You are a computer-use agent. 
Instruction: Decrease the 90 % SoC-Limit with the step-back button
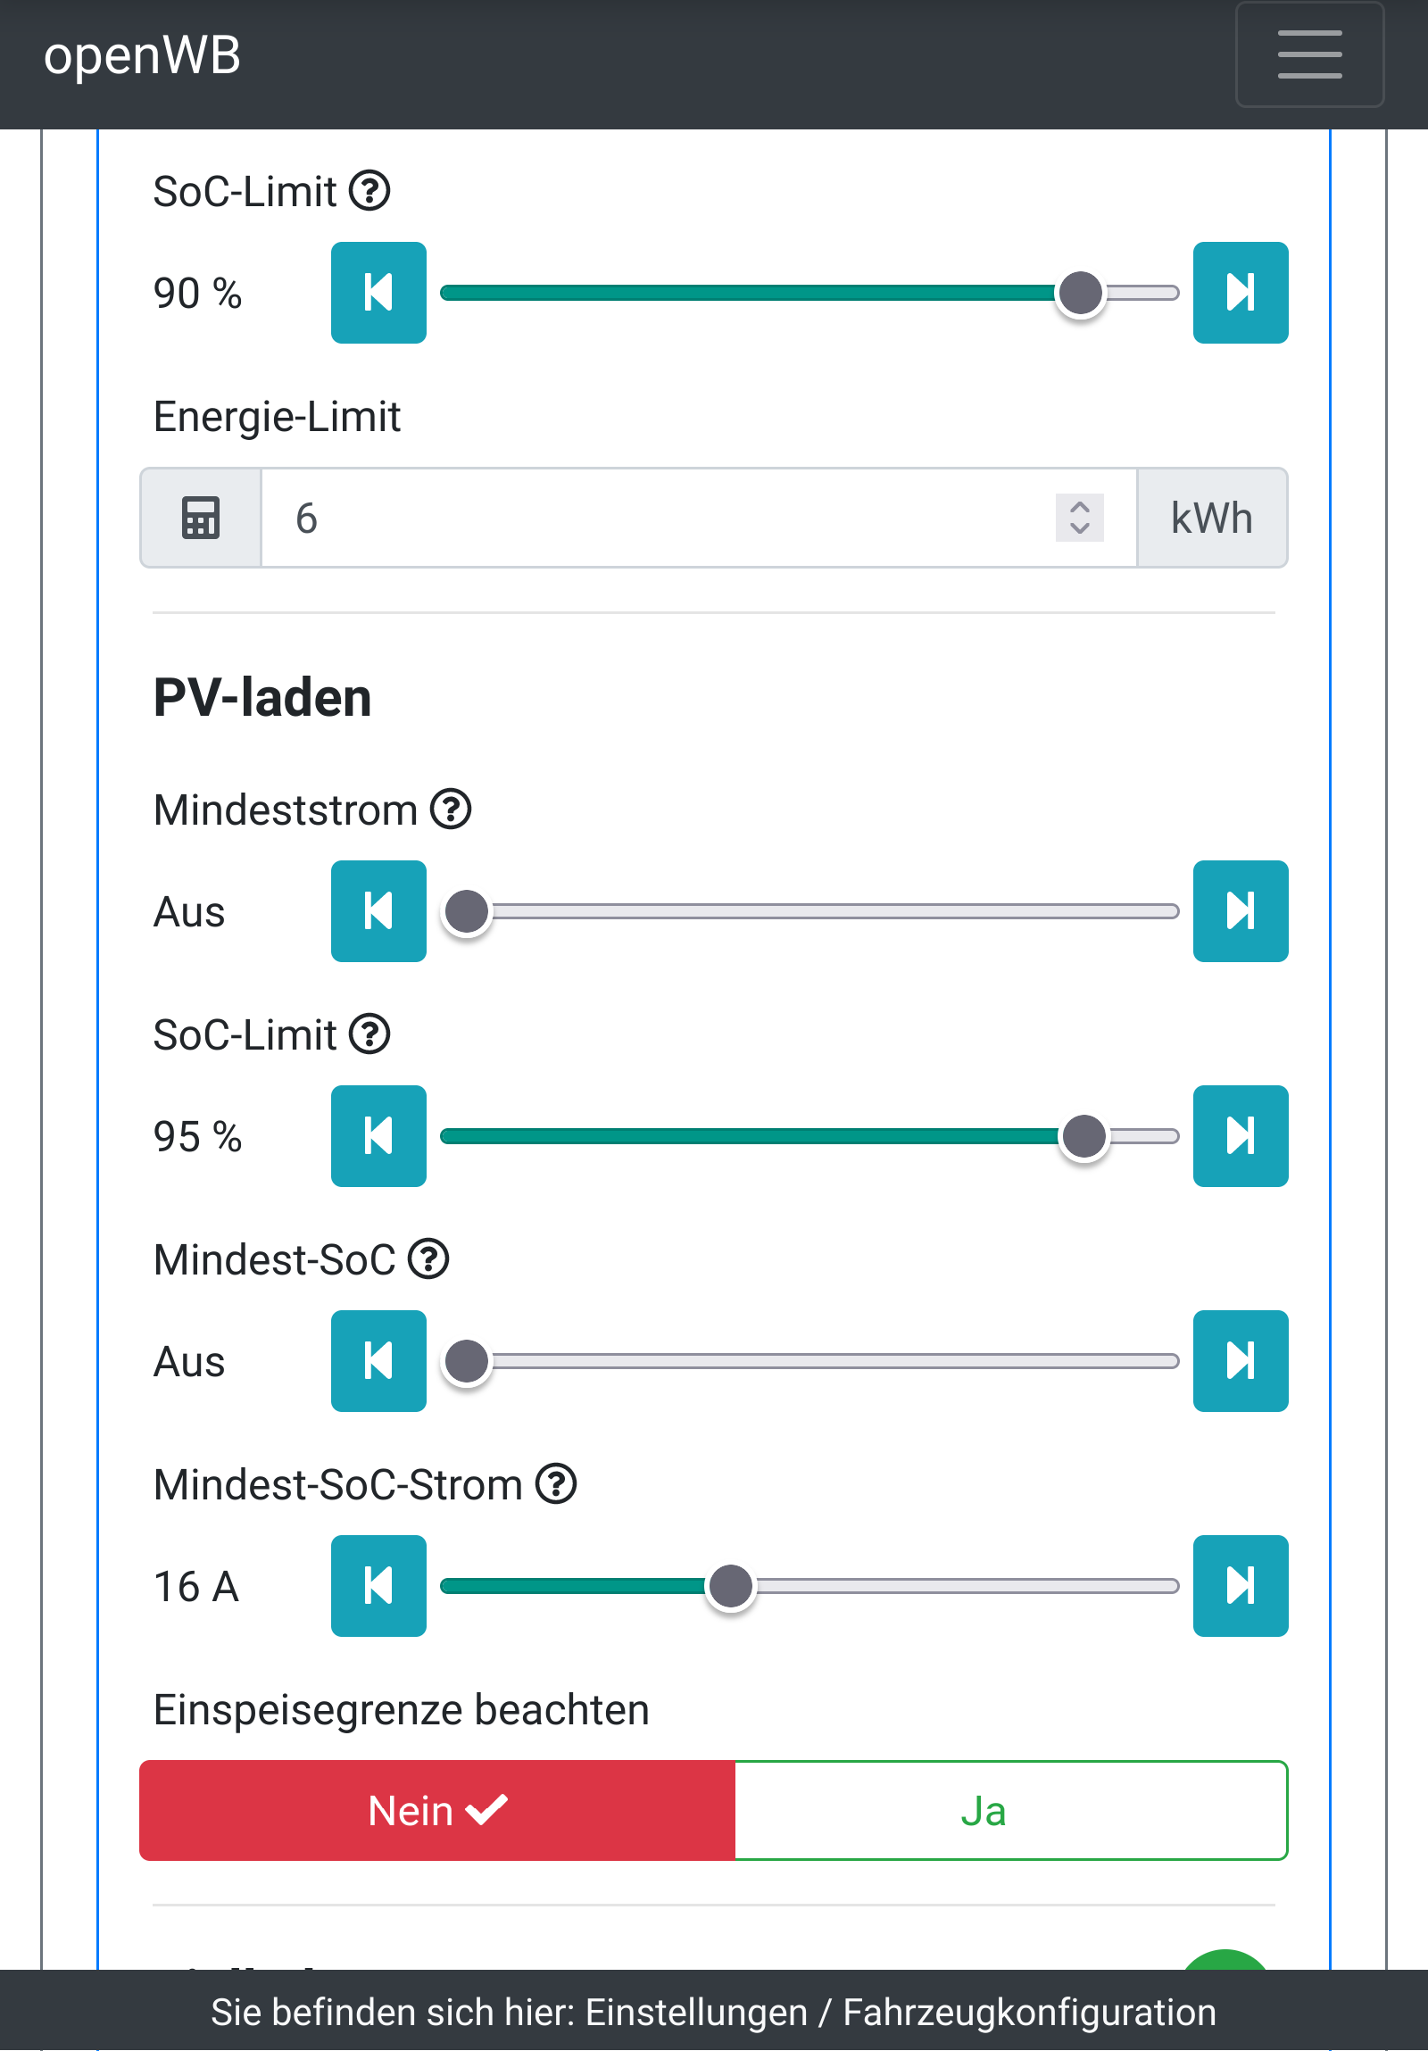tap(378, 293)
